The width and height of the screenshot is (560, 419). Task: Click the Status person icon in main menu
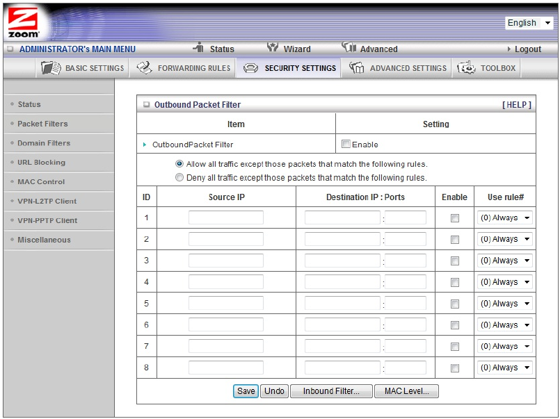pyautogui.click(x=199, y=47)
